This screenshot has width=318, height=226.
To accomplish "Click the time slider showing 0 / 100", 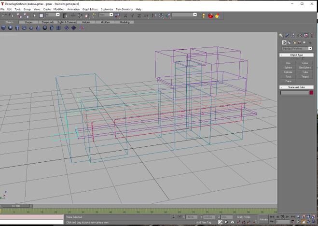I will [16, 206].
